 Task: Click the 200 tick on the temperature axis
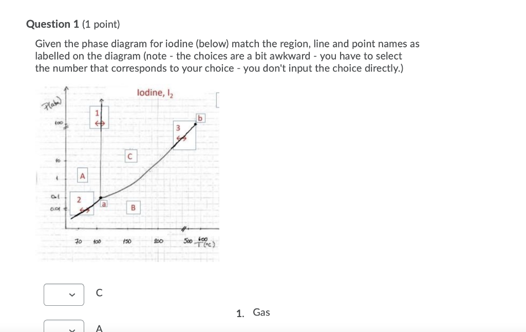pyautogui.click(x=158, y=241)
